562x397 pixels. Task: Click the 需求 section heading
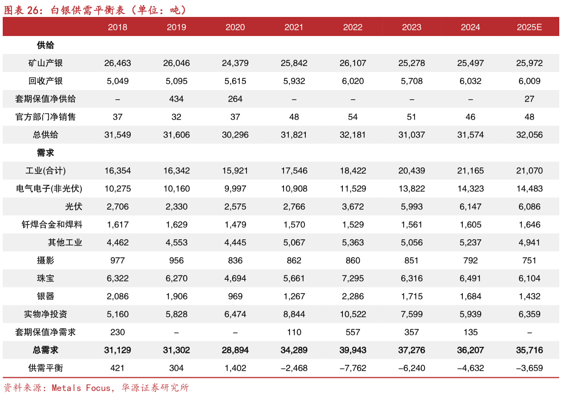click(45, 153)
